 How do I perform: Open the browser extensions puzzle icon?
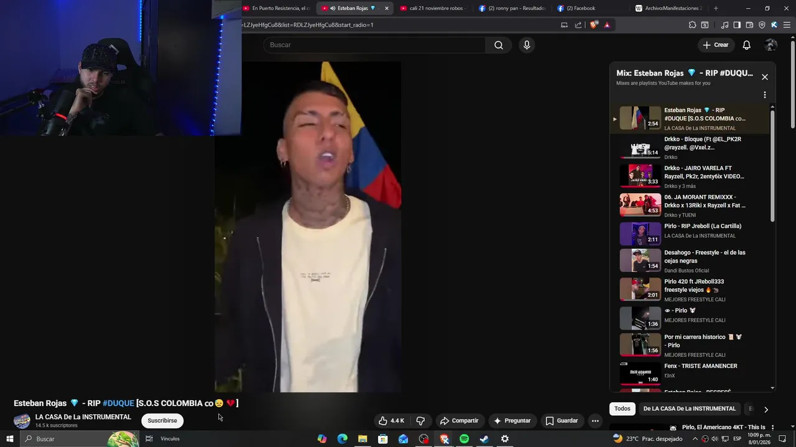692,25
